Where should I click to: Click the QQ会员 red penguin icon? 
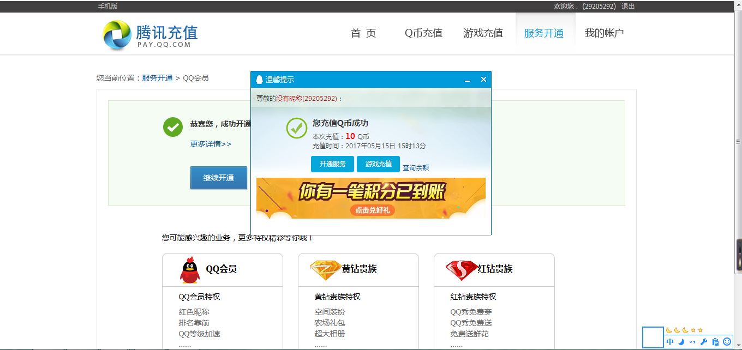pyautogui.click(x=189, y=270)
